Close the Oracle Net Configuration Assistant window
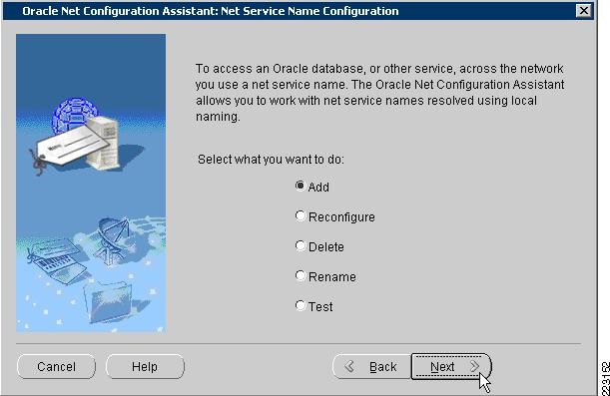Viewport: 610px width, 396px height. tap(584, 11)
